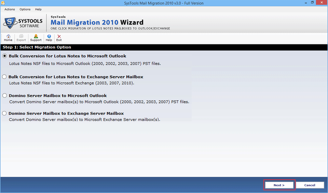This screenshot has width=328, height=193.
Task: Click the 'ONE CLICK MIGRATION' tagline text
Action: (110, 28)
